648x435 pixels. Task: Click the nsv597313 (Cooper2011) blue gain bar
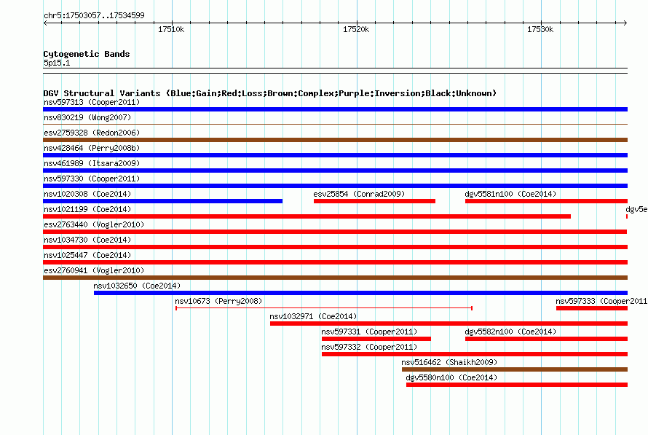click(x=335, y=109)
